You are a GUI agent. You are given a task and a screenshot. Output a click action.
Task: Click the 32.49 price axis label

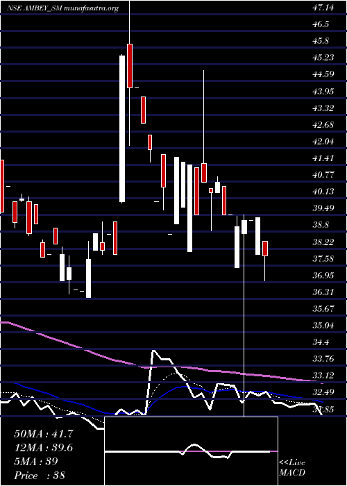point(323,392)
